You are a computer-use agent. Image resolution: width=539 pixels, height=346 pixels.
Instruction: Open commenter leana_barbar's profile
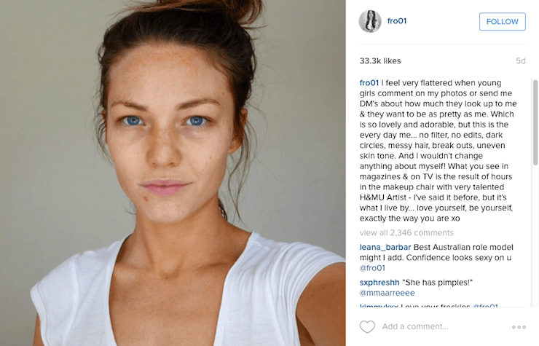pyautogui.click(x=385, y=247)
